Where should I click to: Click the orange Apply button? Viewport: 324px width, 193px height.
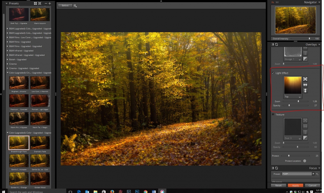(x=295, y=185)
